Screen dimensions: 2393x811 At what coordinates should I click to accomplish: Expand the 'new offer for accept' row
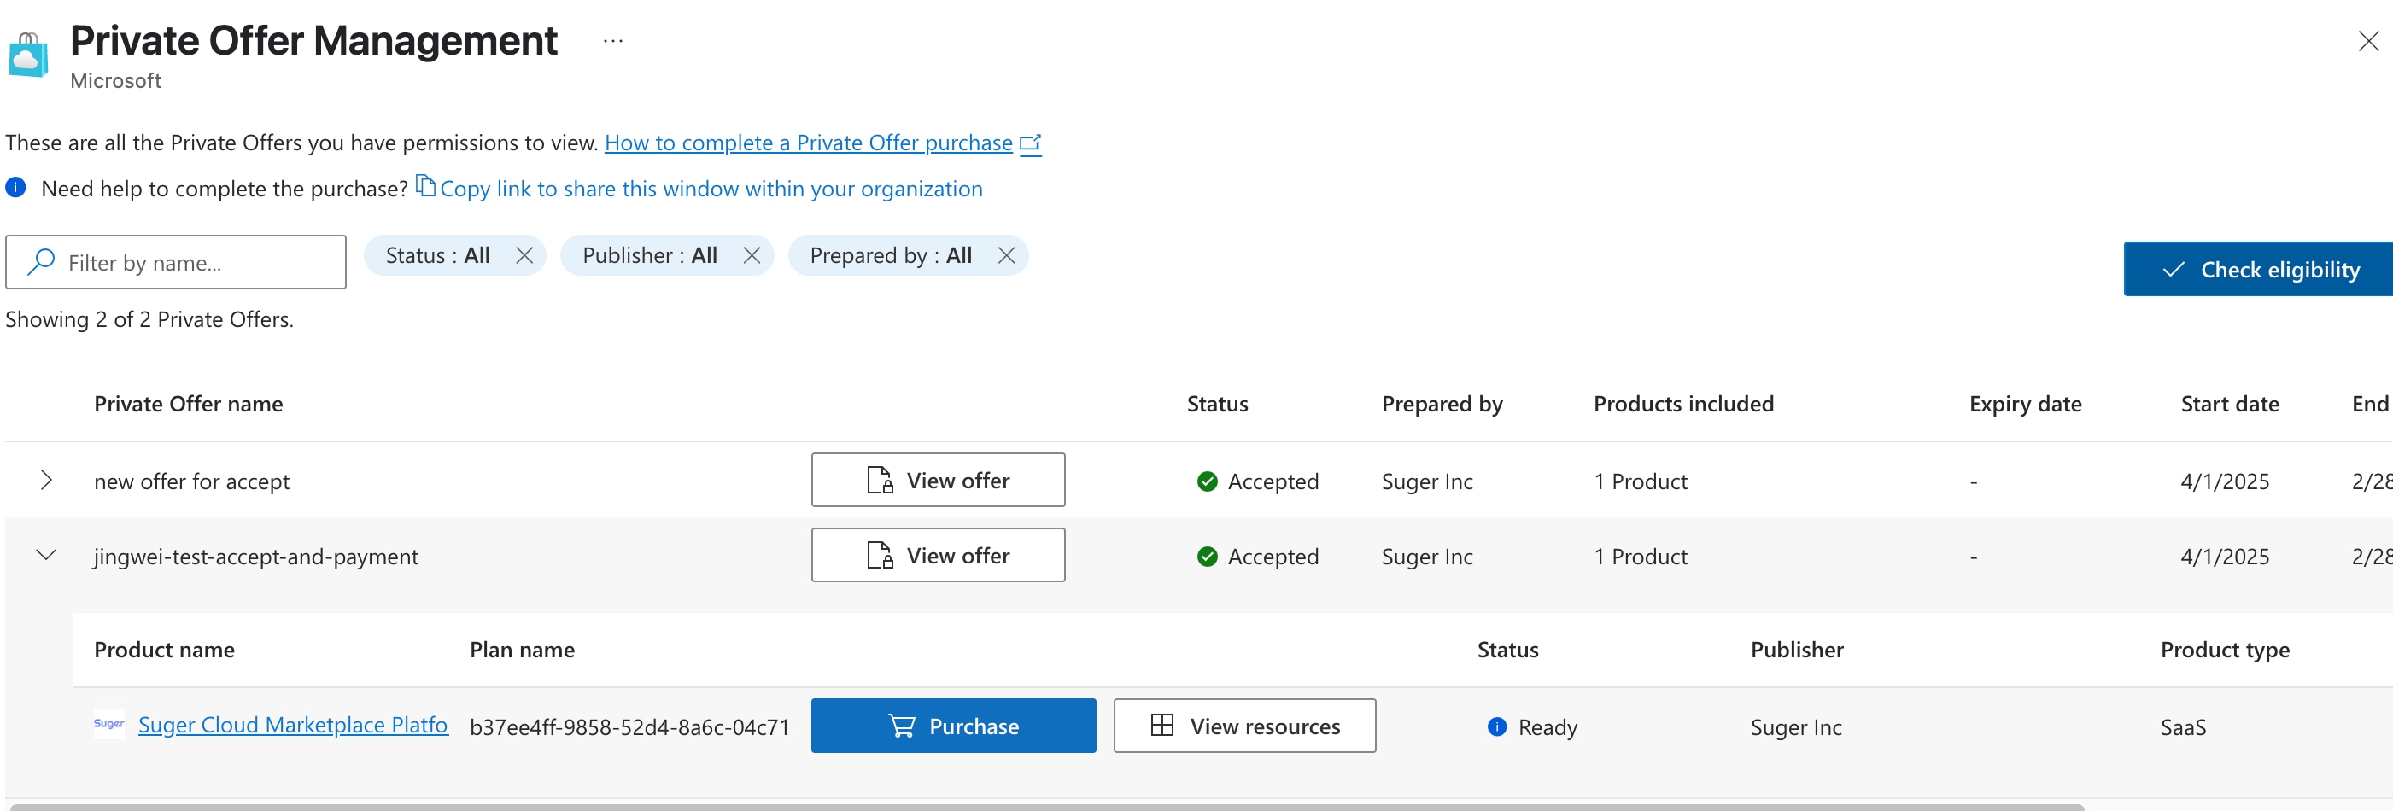click(x=45, y=481)
